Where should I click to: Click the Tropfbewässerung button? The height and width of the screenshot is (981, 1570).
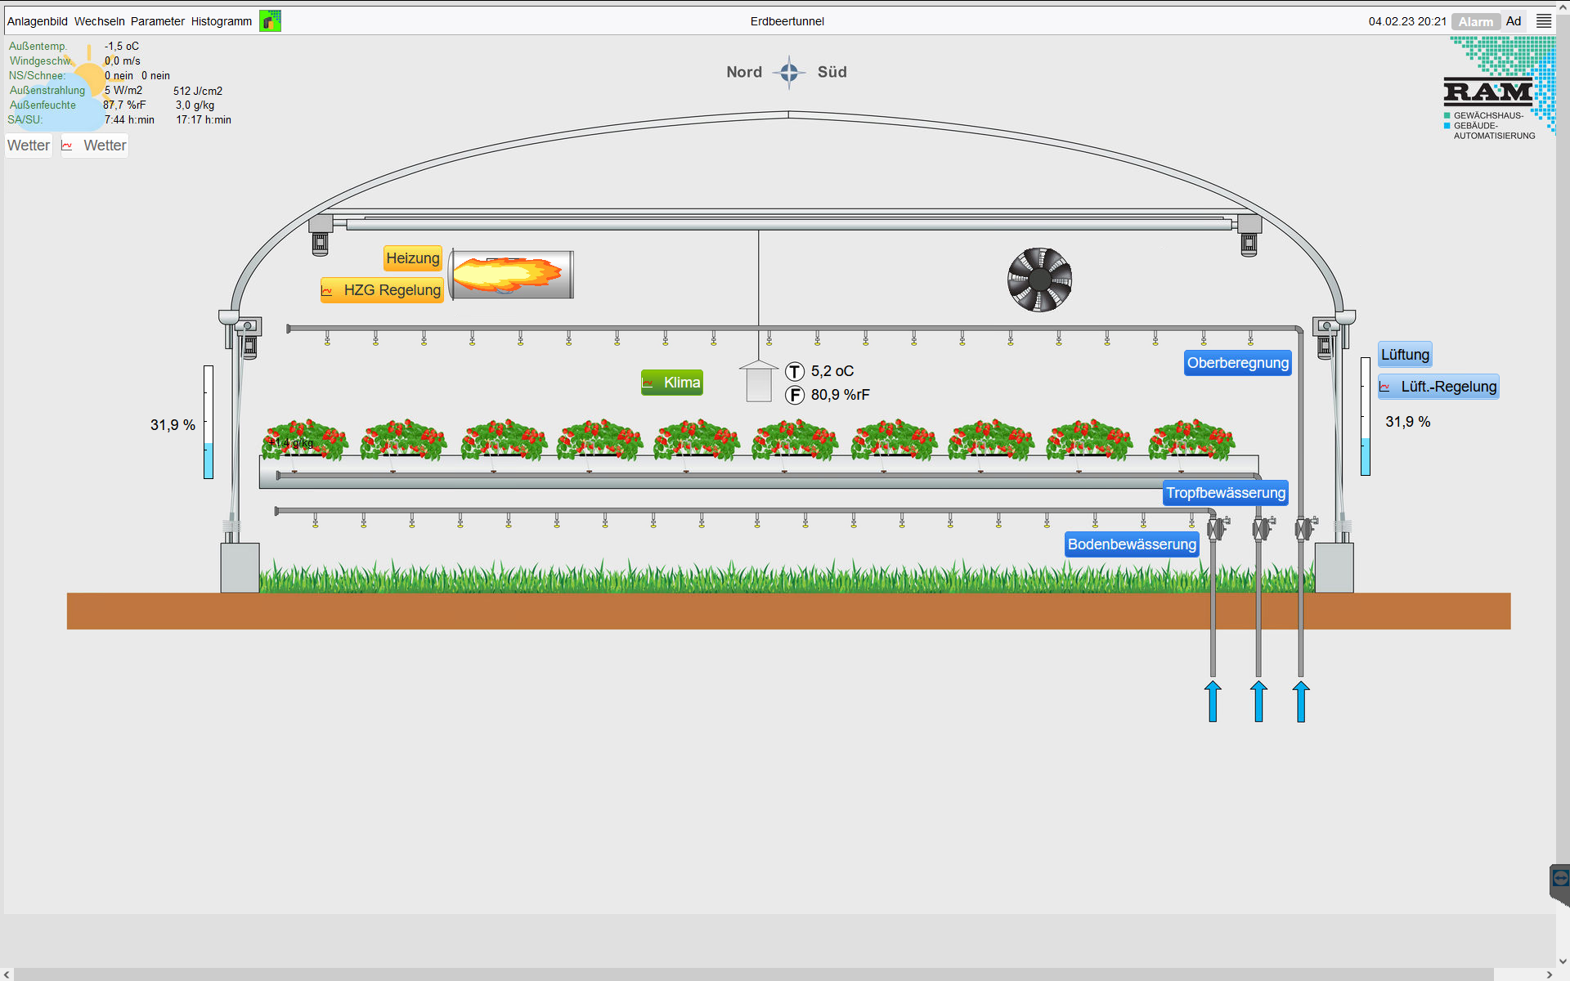click(x=1225, y=492)
